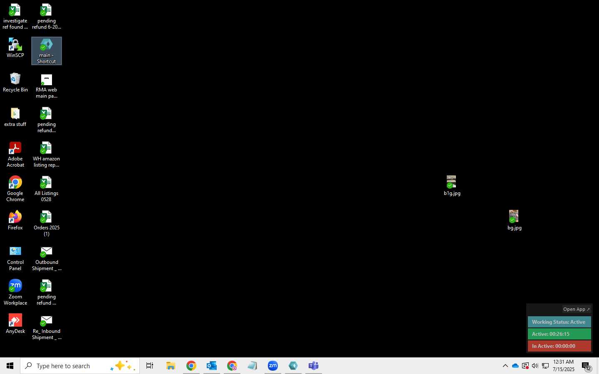
Task: Open the clock and calendar flyout
Action: [564, 366]
